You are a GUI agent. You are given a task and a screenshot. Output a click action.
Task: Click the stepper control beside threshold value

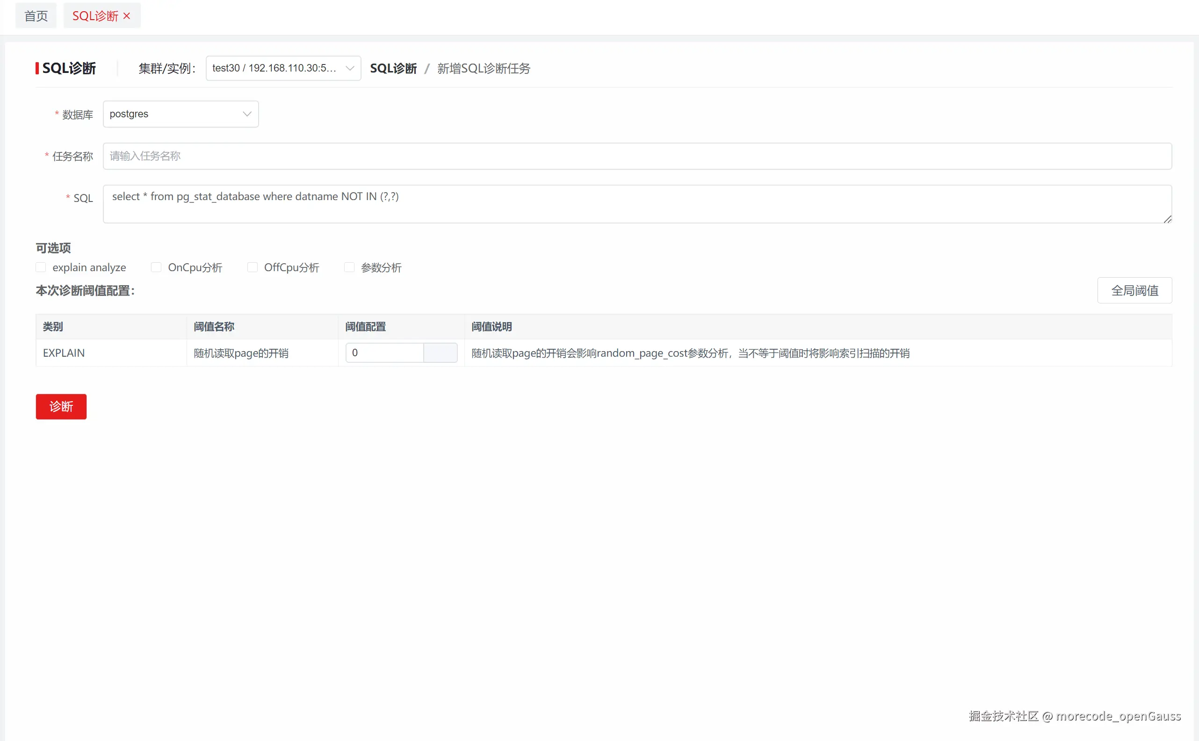coord(440,353)
